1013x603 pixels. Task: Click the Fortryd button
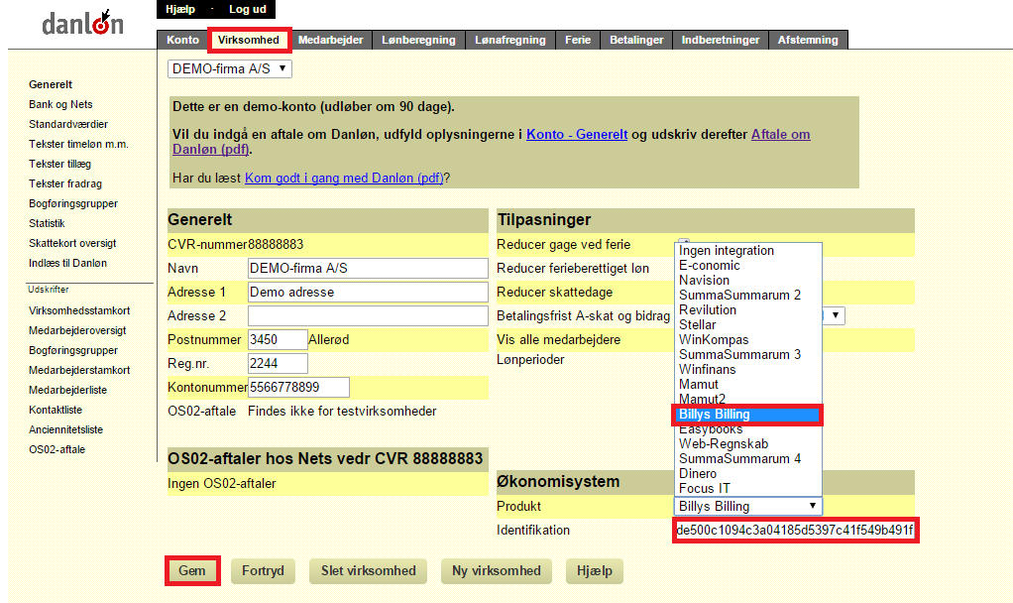pyautogui.click(x=263, y=570)
